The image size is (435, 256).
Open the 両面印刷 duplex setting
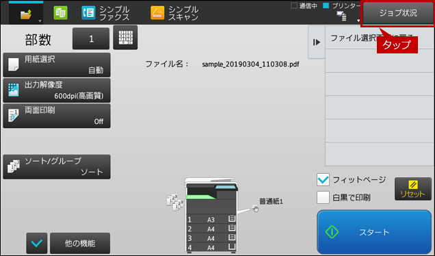57,116
